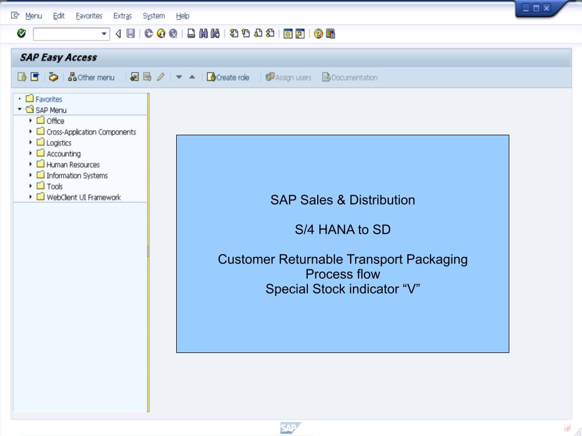Expand the Office folder
The width and height of the screenshot is (582, 436).
30,120
